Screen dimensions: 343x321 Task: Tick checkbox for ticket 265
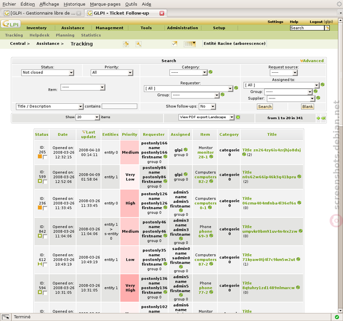(x=45, y=157)
